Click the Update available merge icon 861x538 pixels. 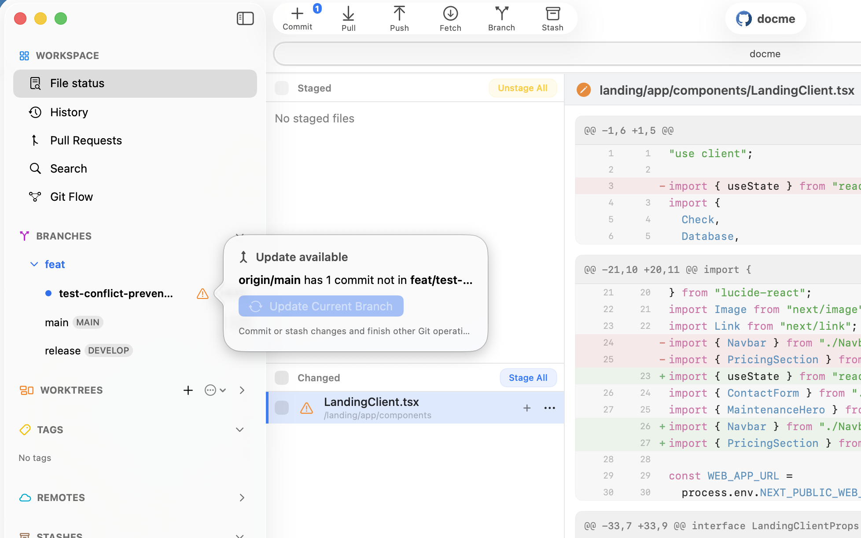(x=243, y=257)
